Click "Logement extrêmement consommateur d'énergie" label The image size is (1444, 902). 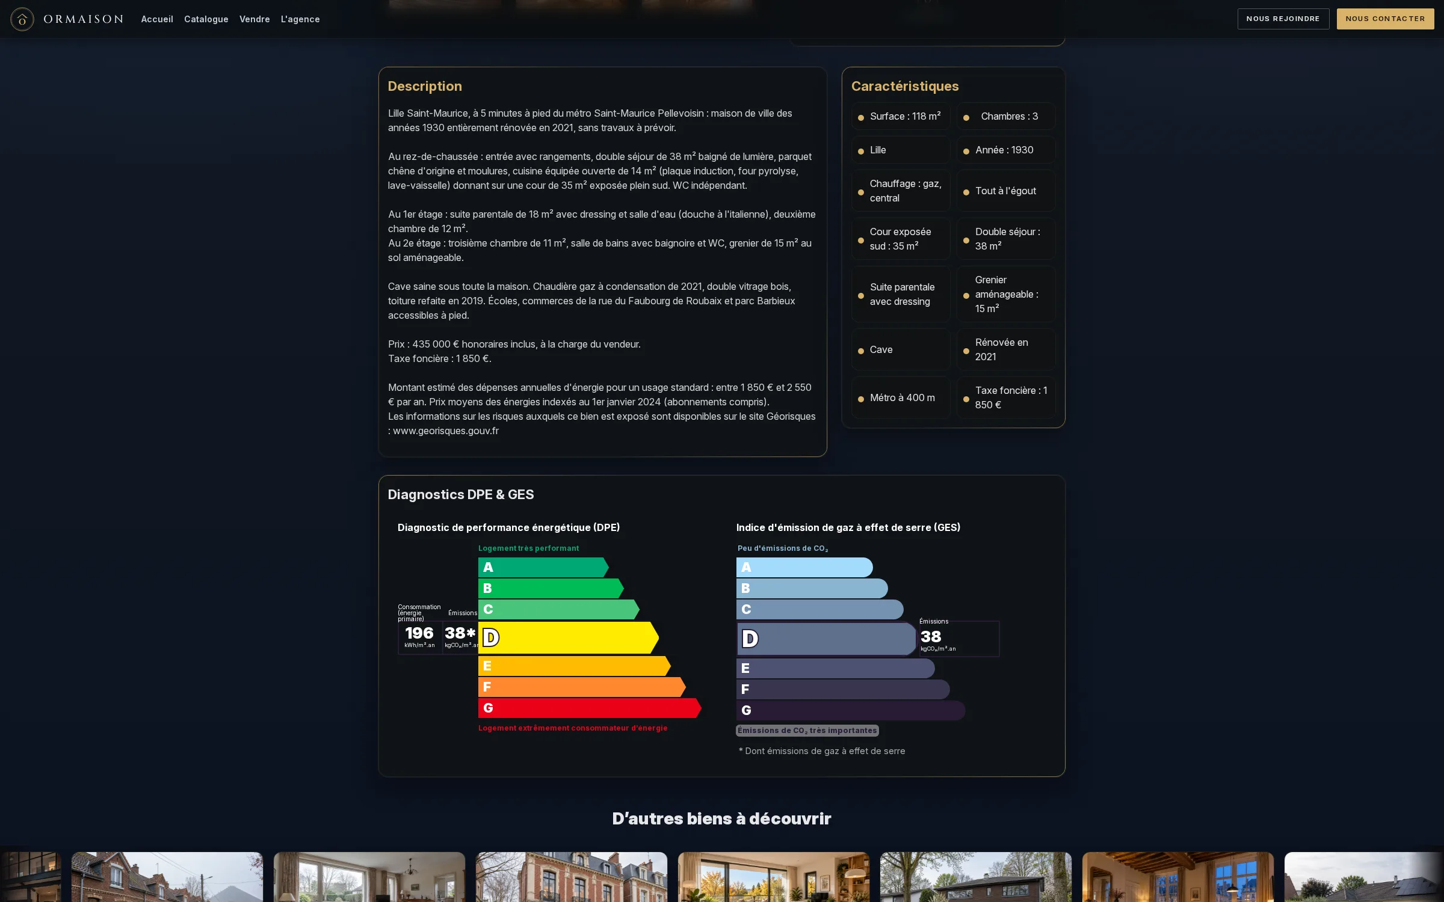coord(573,728)
